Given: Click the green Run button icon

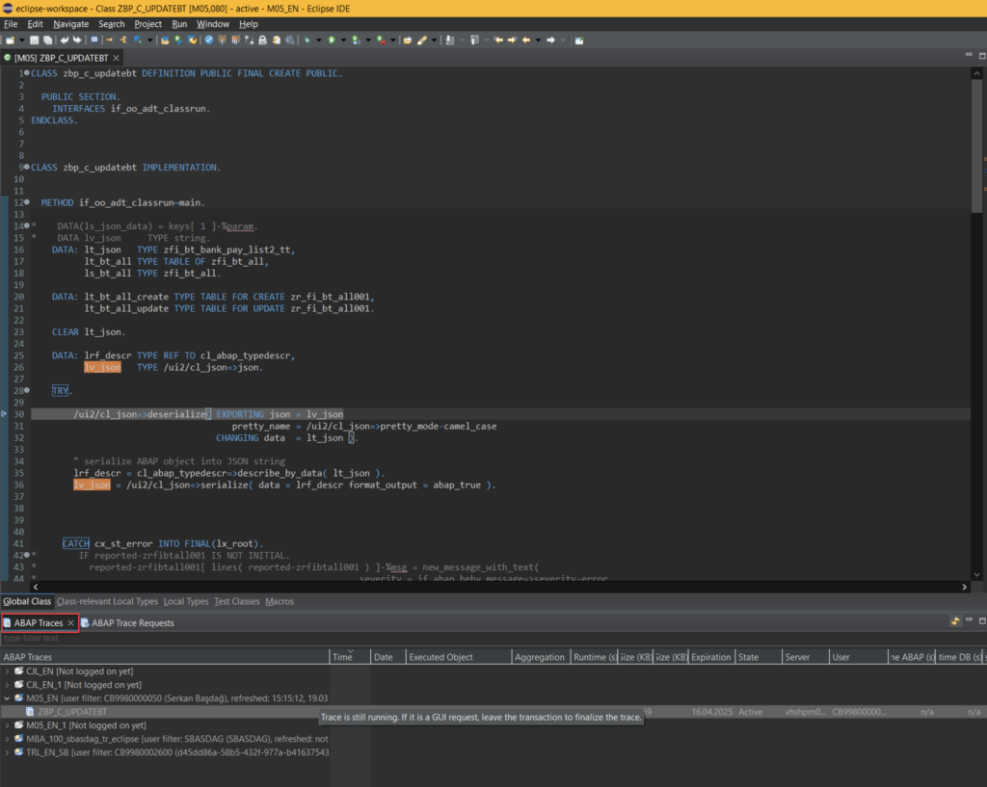Looking at the screenshot, I should click(x=332, y=40).
